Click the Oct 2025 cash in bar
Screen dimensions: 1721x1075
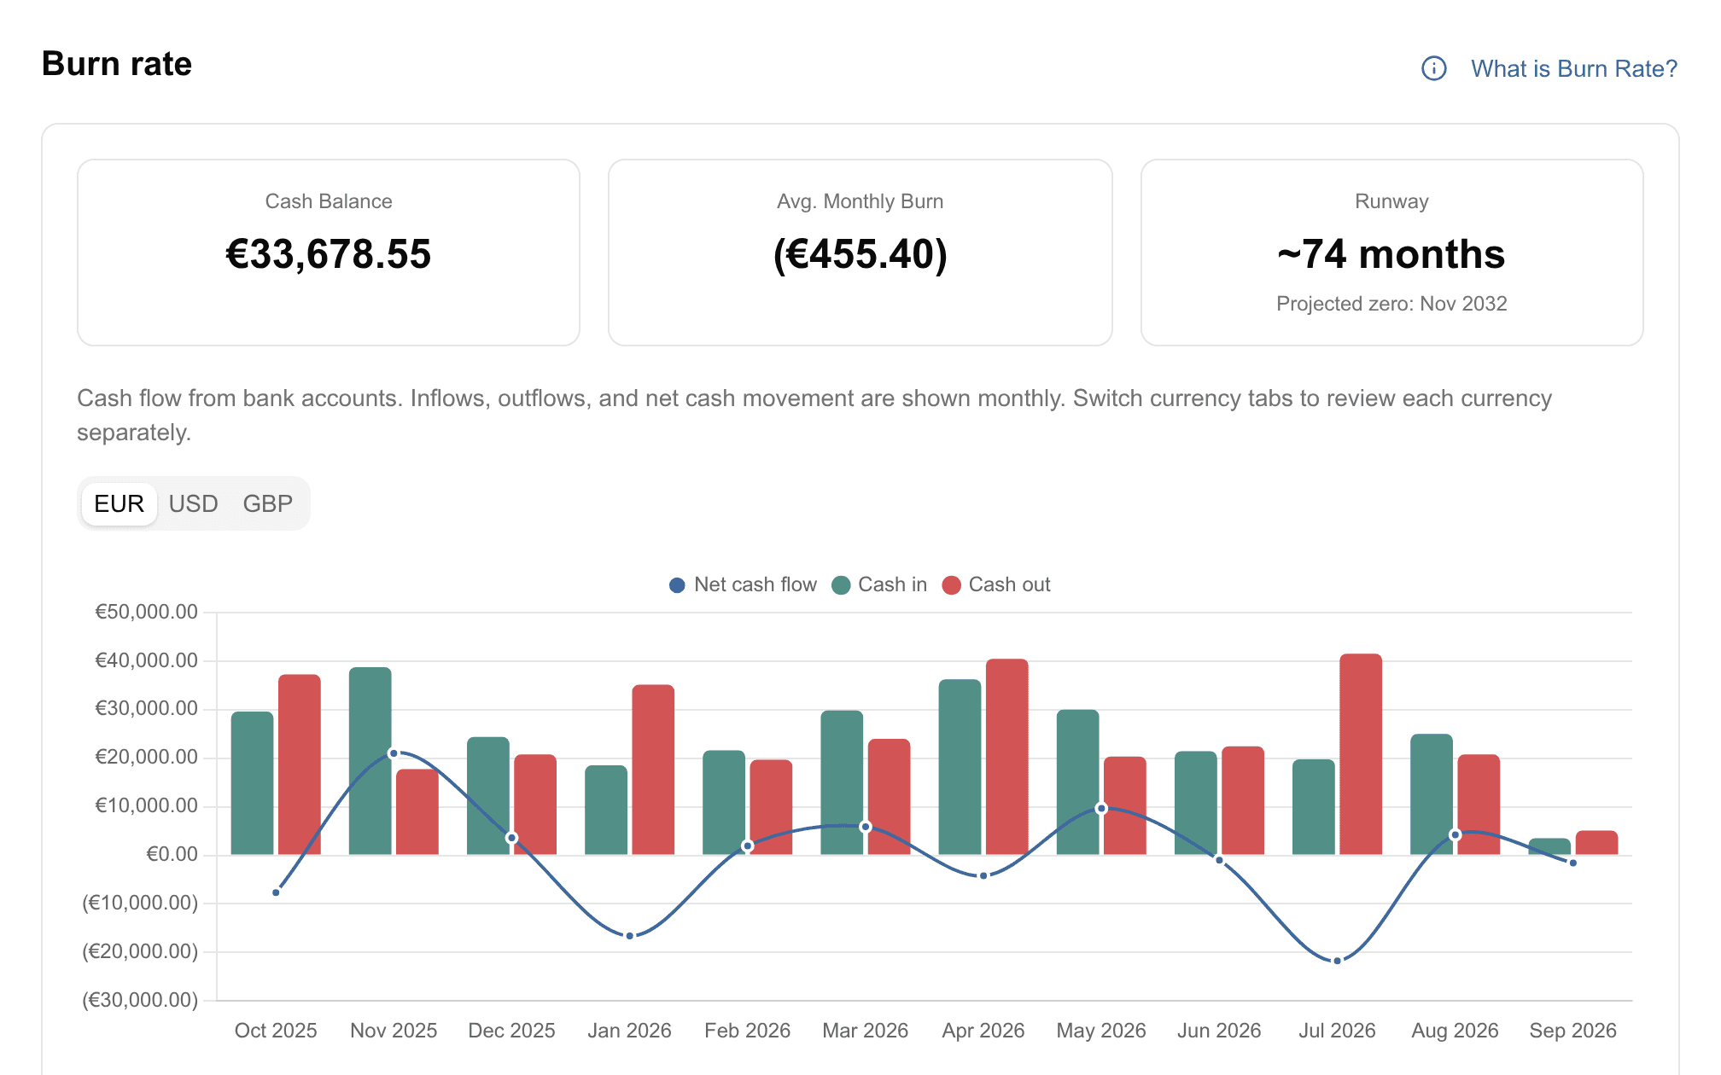[x=253, y=783]
